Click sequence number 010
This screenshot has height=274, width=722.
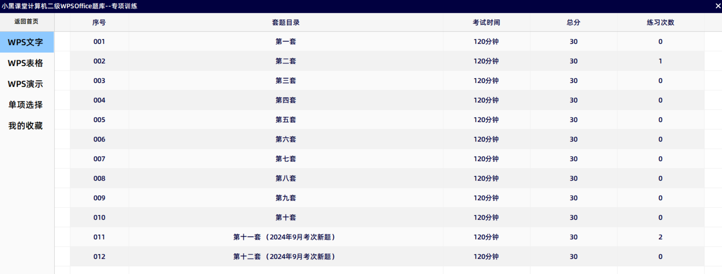click(x=99, y=218)
